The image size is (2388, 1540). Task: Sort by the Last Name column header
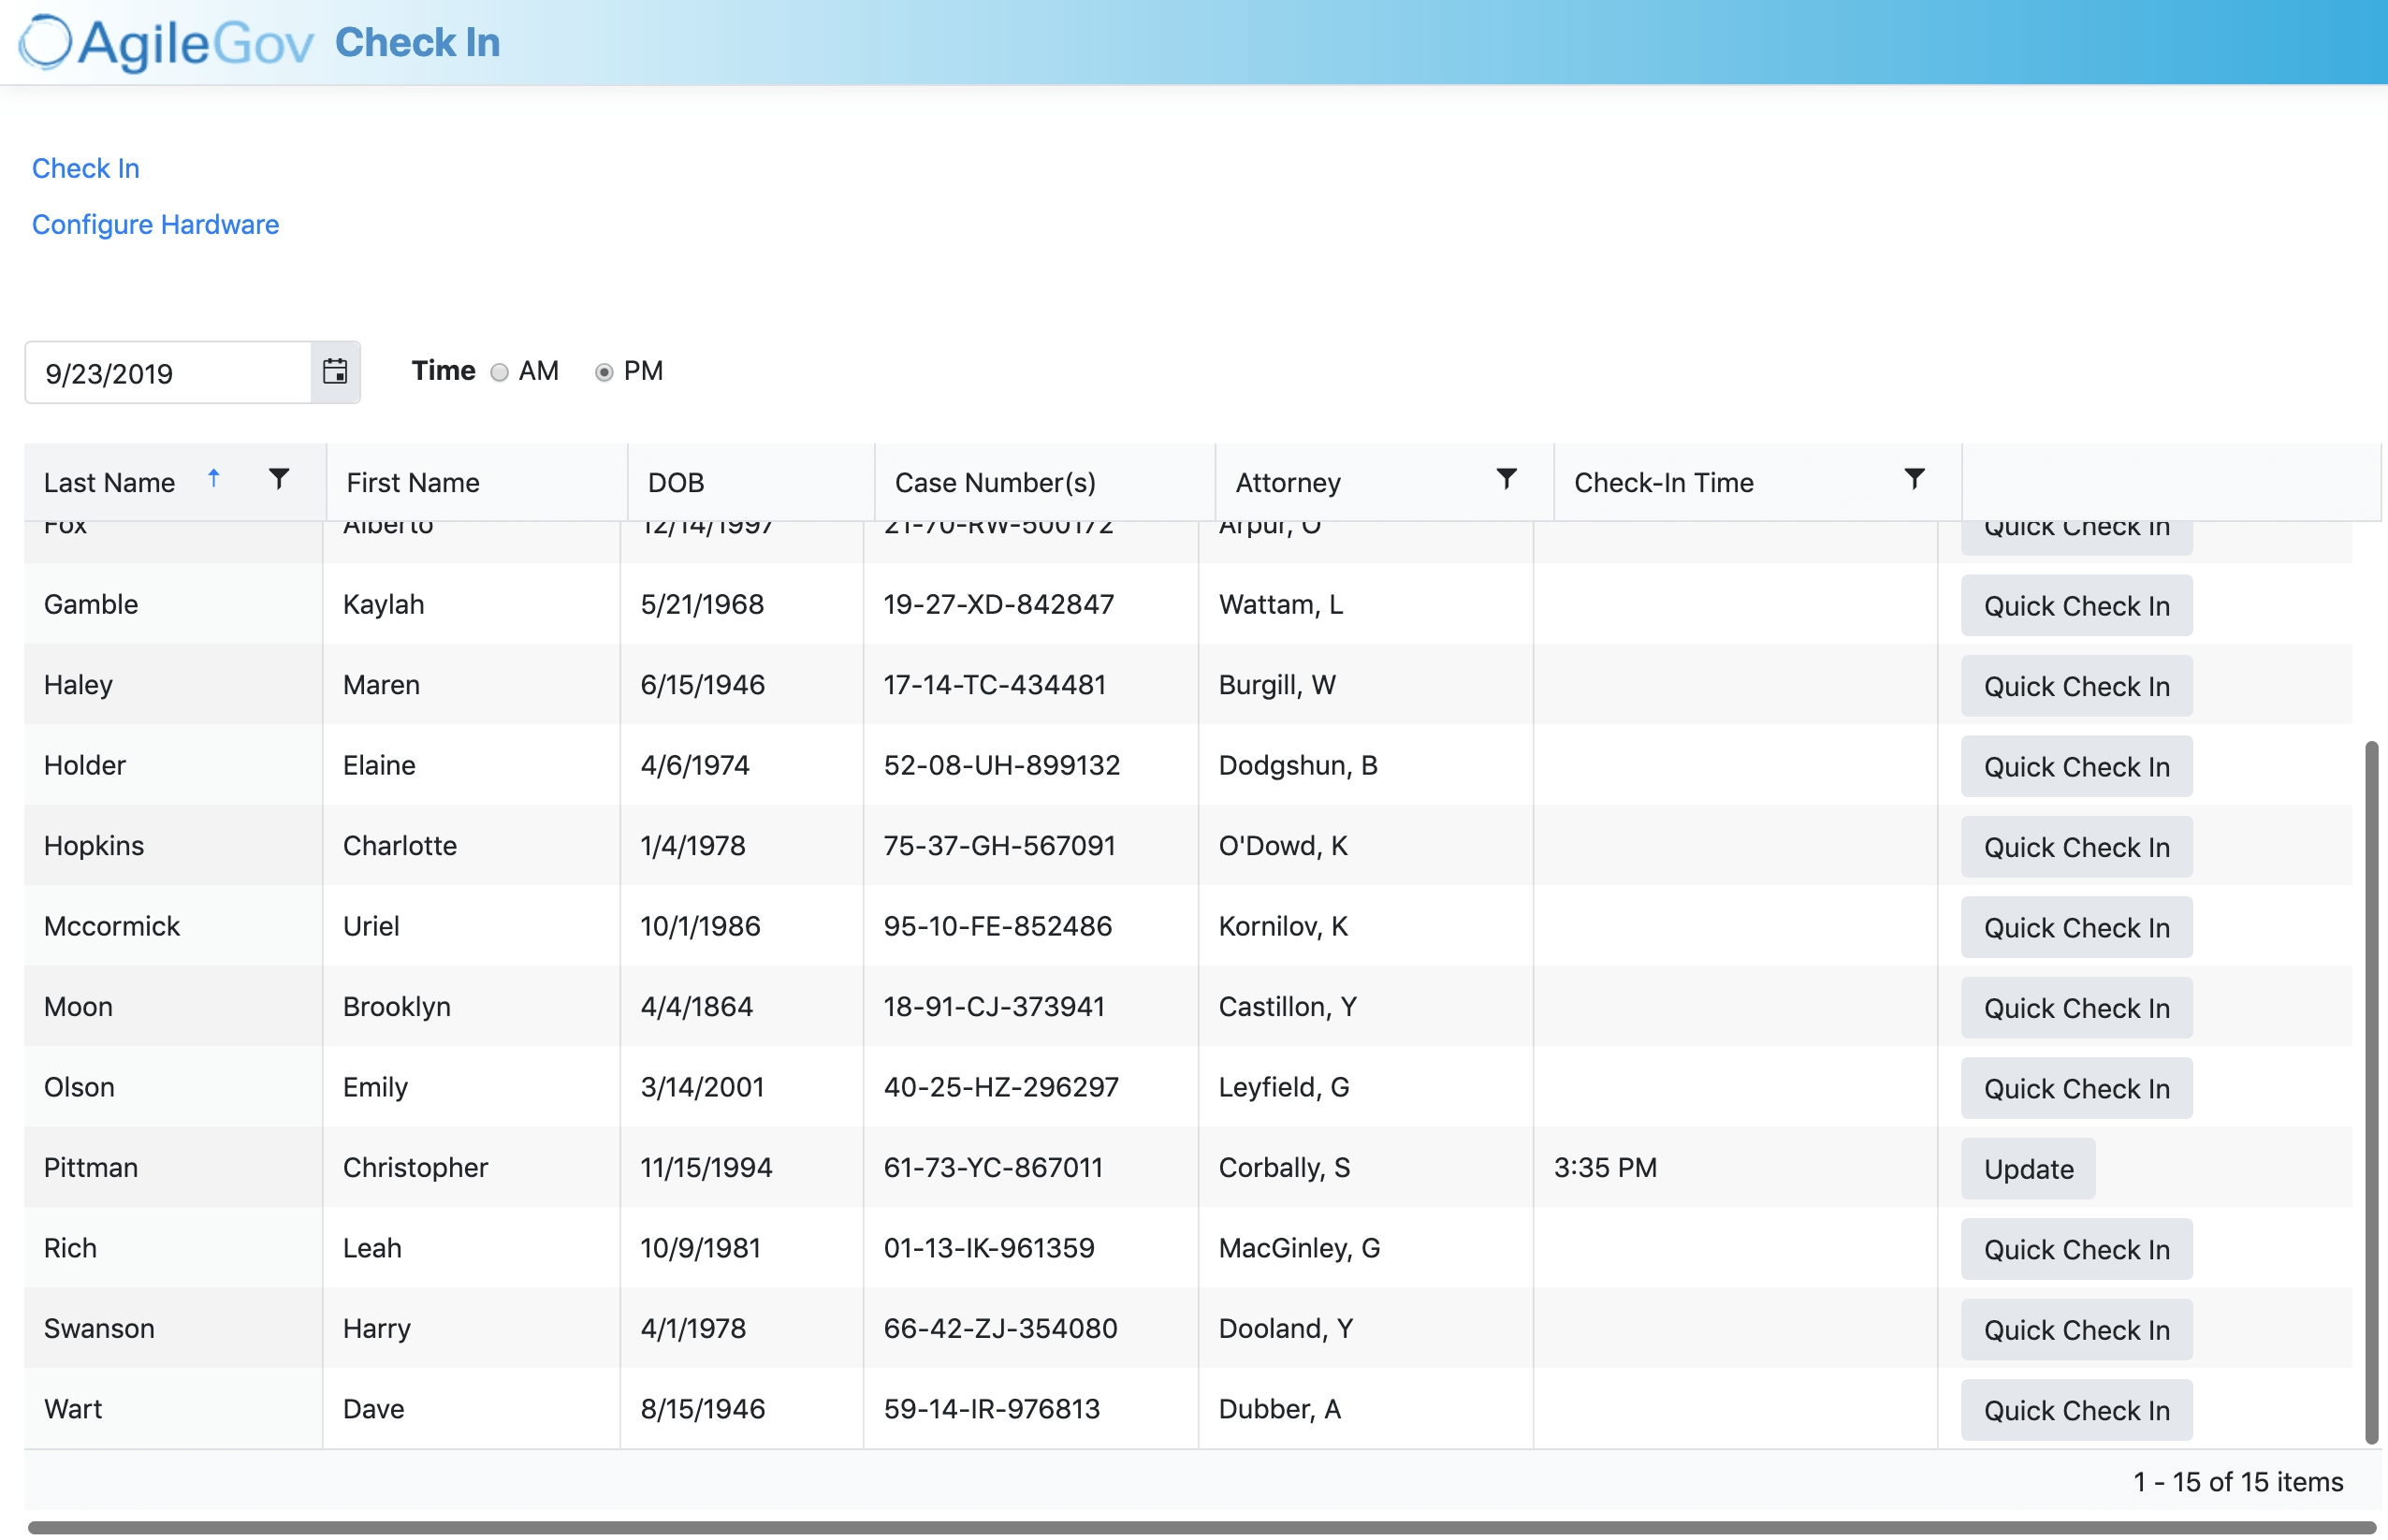point(110,483)
